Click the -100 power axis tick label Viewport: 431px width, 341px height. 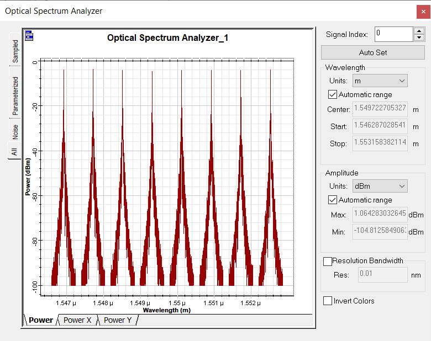[35, 287]
